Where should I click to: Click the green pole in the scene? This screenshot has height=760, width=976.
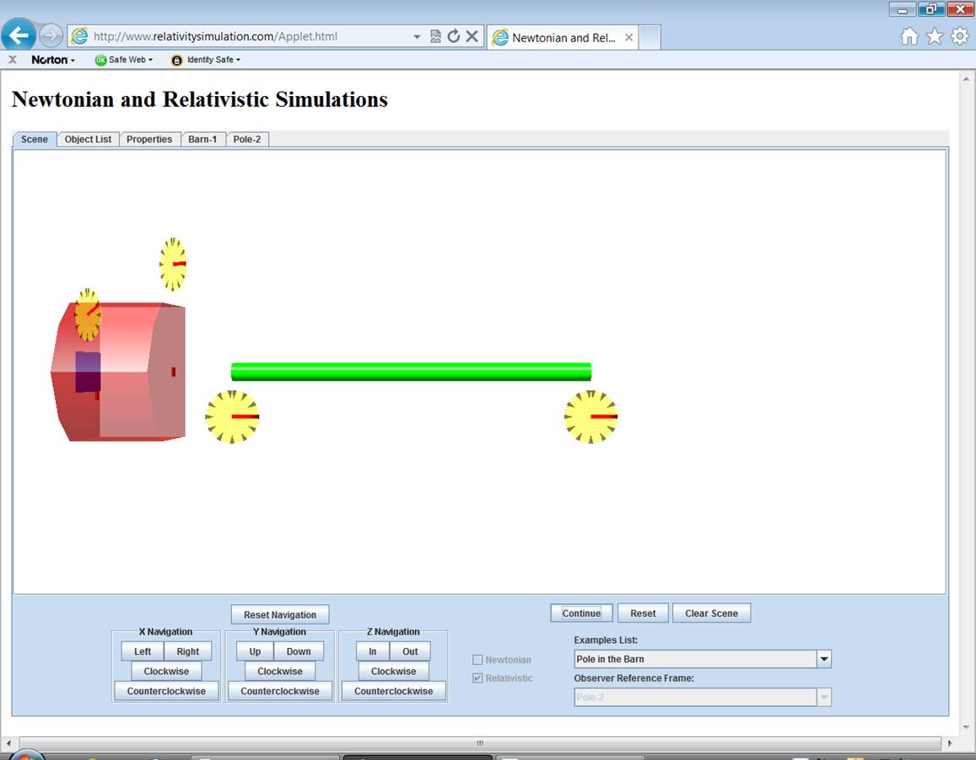pyautogui.click(x=411, y=372)
